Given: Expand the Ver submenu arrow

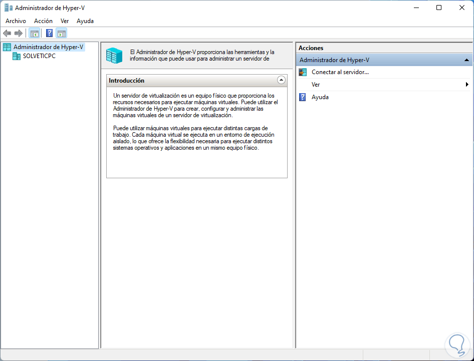Looking at the screenshot, I should point(467,85).
